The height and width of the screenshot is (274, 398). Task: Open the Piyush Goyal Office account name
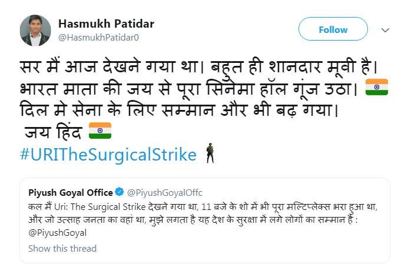[x=70, y=191]
